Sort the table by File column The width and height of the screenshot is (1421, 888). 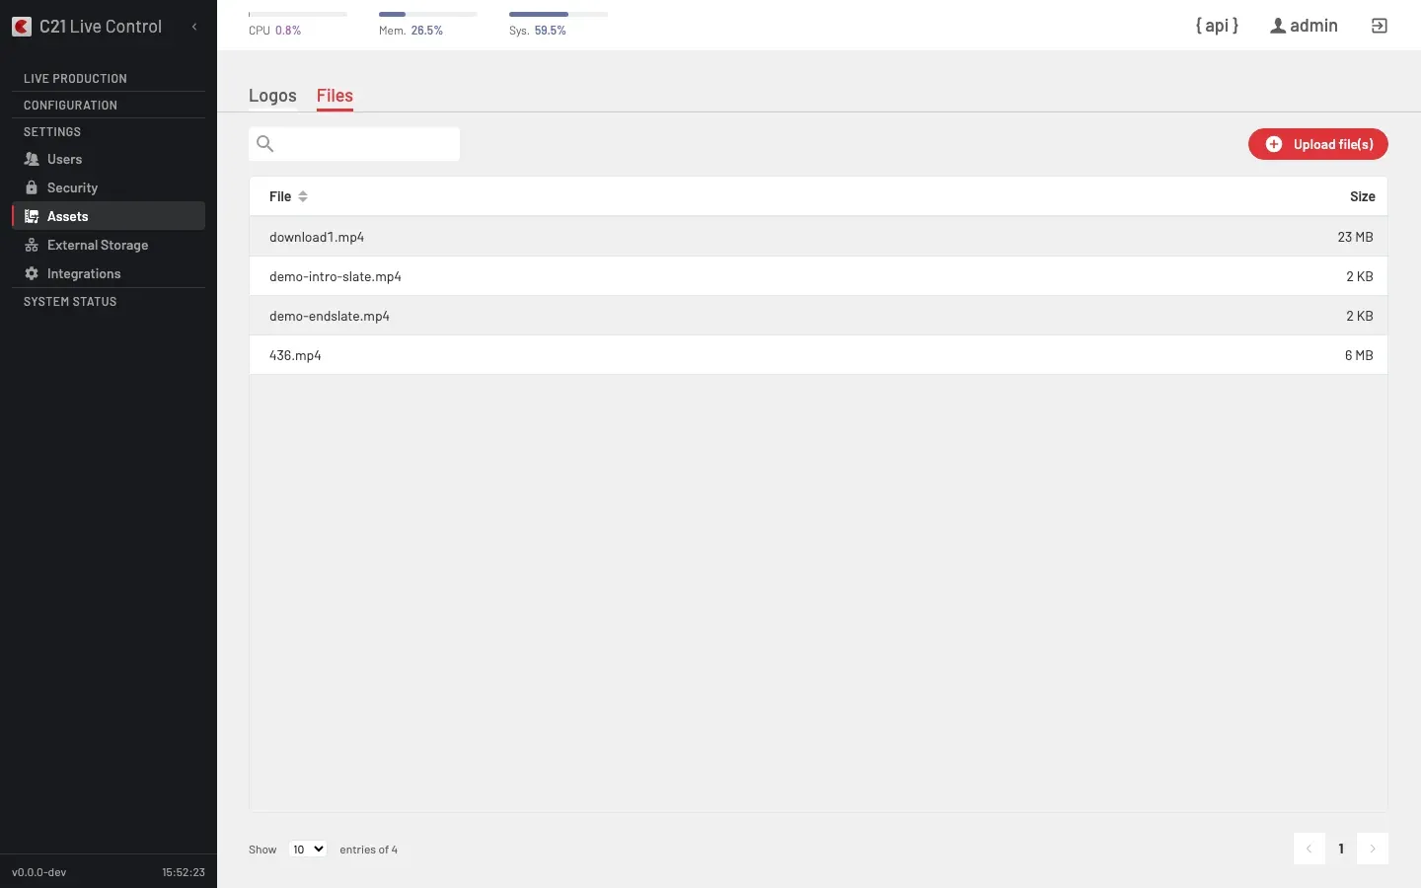pos(288,196)
